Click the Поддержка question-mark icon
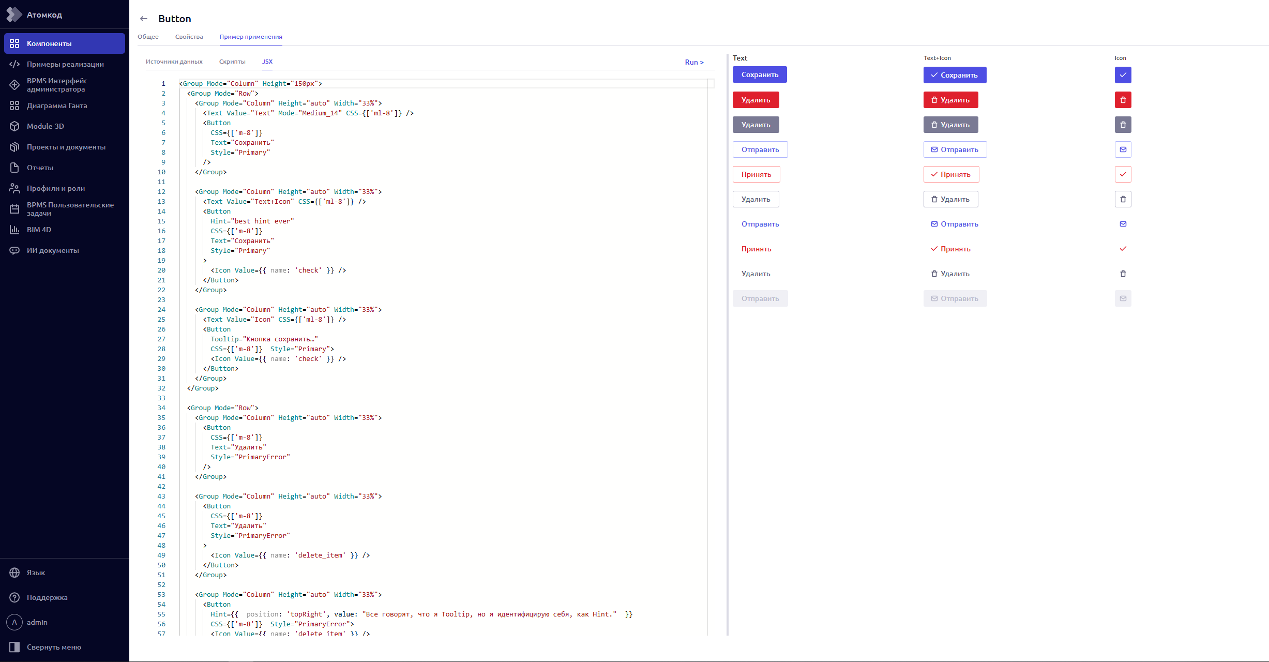 [14, 597]
